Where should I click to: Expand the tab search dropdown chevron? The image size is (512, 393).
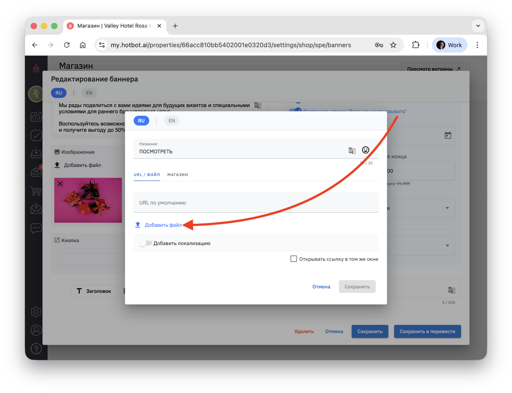(478, 26)
